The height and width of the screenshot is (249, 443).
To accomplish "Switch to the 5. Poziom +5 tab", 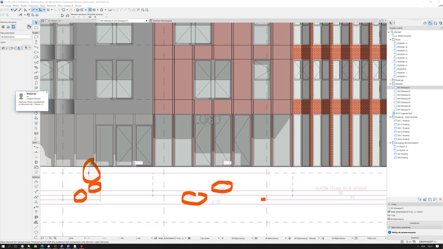I will [x=55, y=21].
